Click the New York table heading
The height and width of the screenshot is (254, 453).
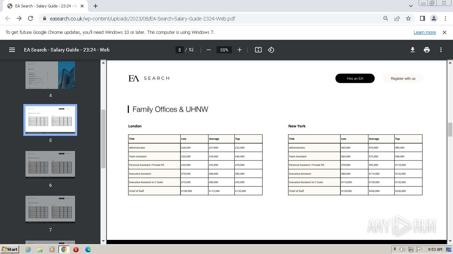297,126
